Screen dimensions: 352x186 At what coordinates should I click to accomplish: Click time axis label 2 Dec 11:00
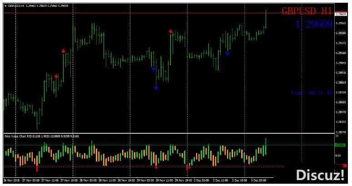click(x=221, y=181)
